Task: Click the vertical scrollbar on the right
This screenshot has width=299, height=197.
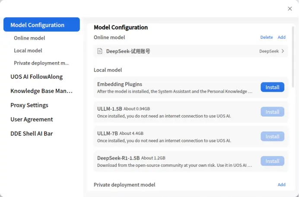Action: (x=293, y=57)
